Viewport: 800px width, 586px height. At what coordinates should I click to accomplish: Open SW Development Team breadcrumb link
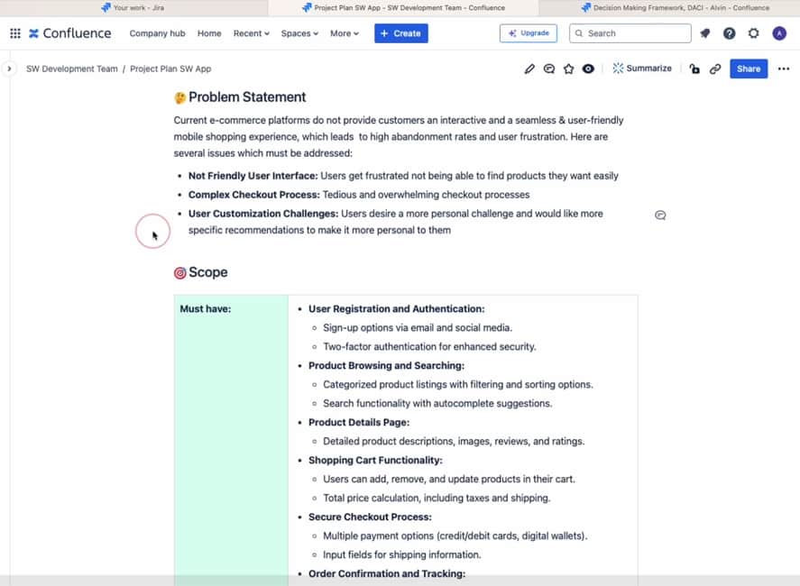[x=72, y=69]
